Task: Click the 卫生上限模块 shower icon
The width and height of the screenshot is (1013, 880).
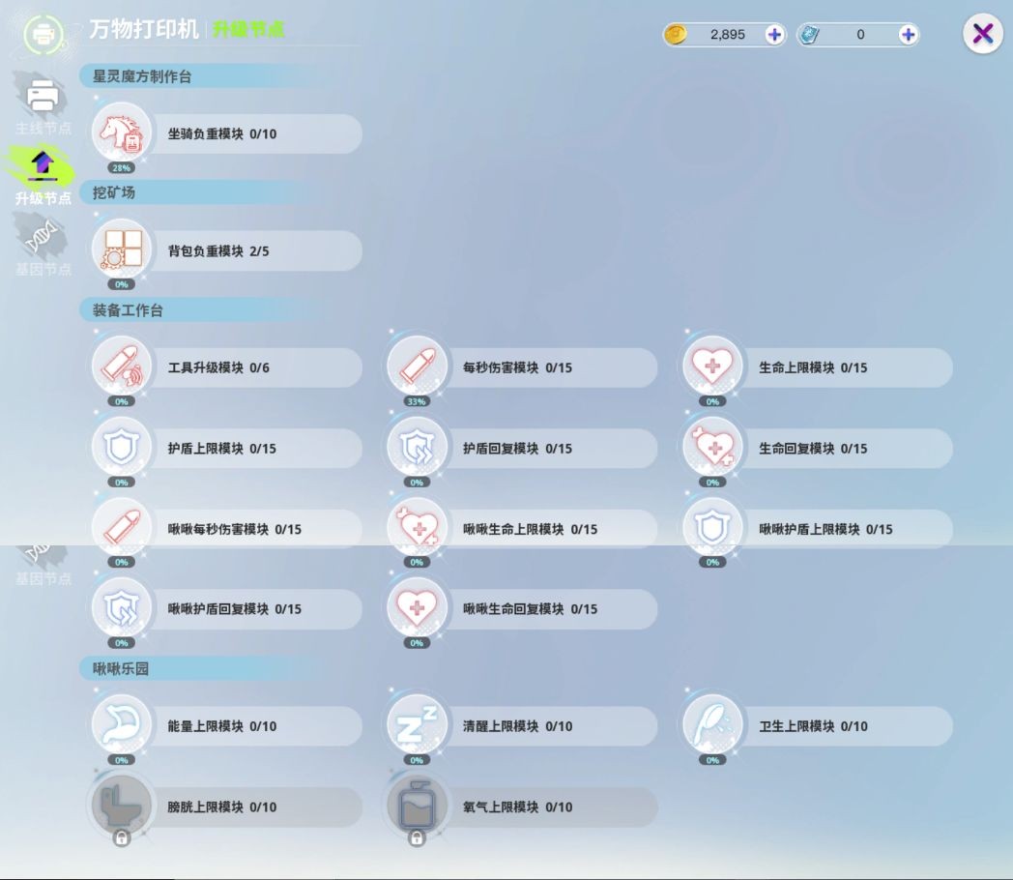Action: point(711,726)
